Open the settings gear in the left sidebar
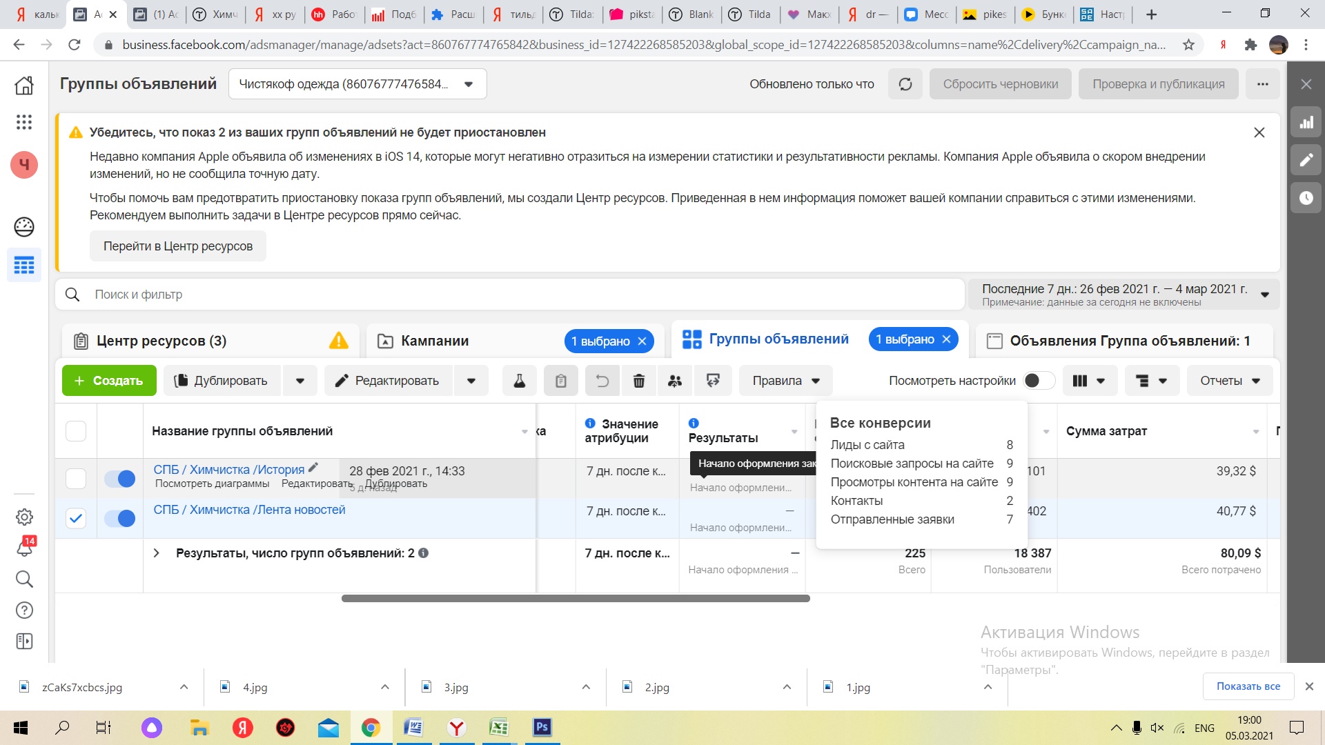The image size is (1325, 745). click(24, 517)
